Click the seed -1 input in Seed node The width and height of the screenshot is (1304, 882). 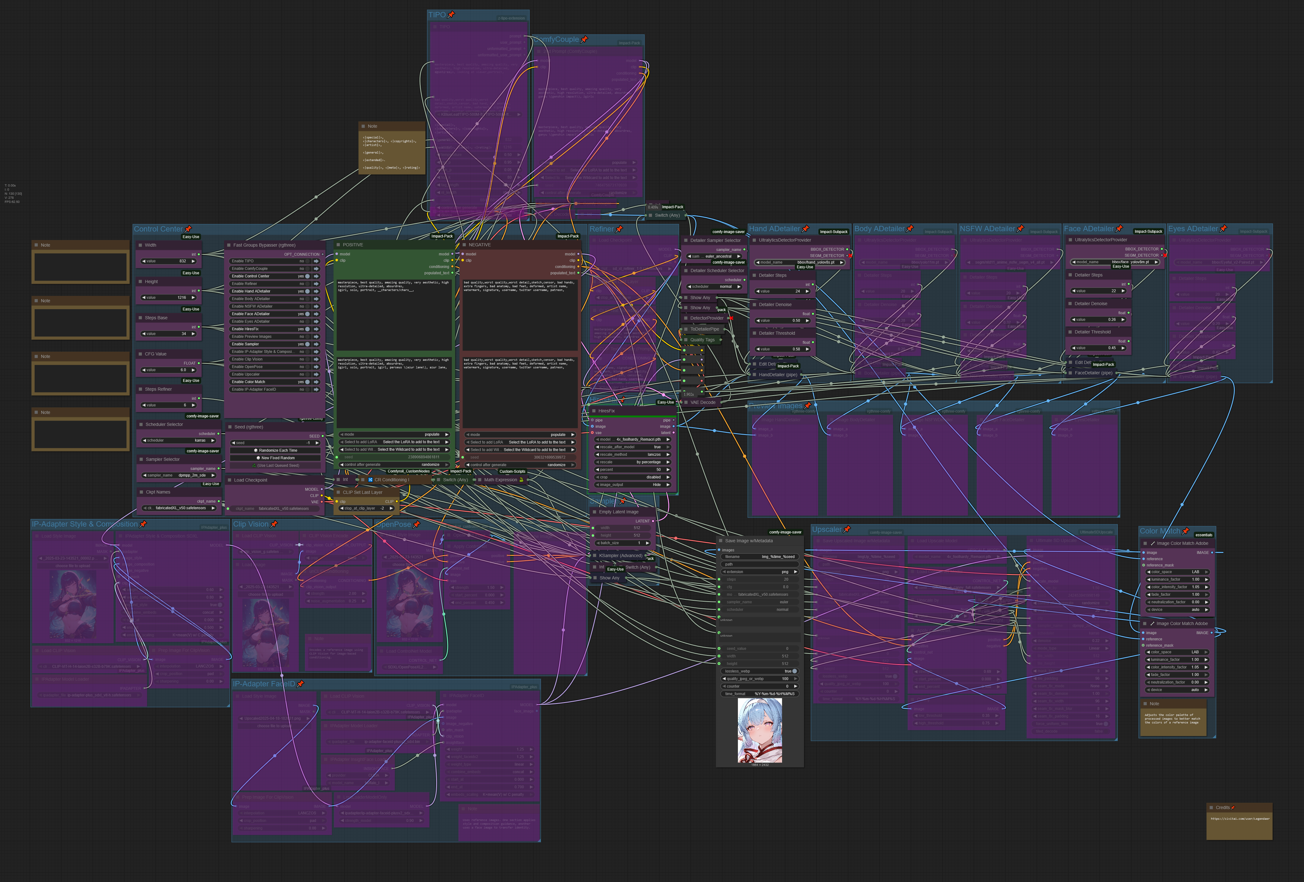(x=276, y=443)
